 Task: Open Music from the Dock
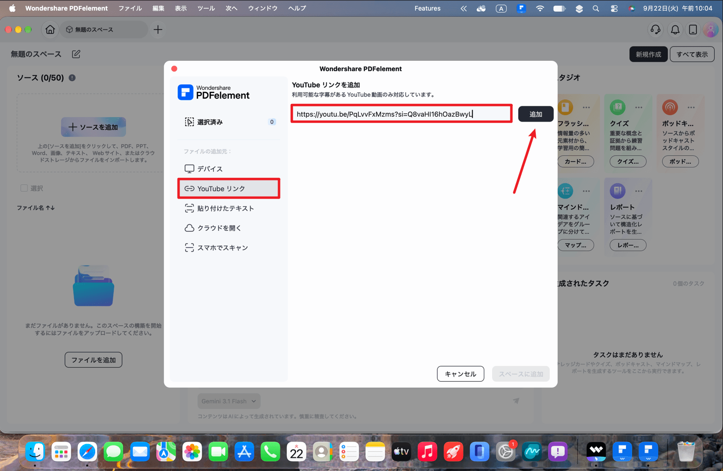pos(427,451)
